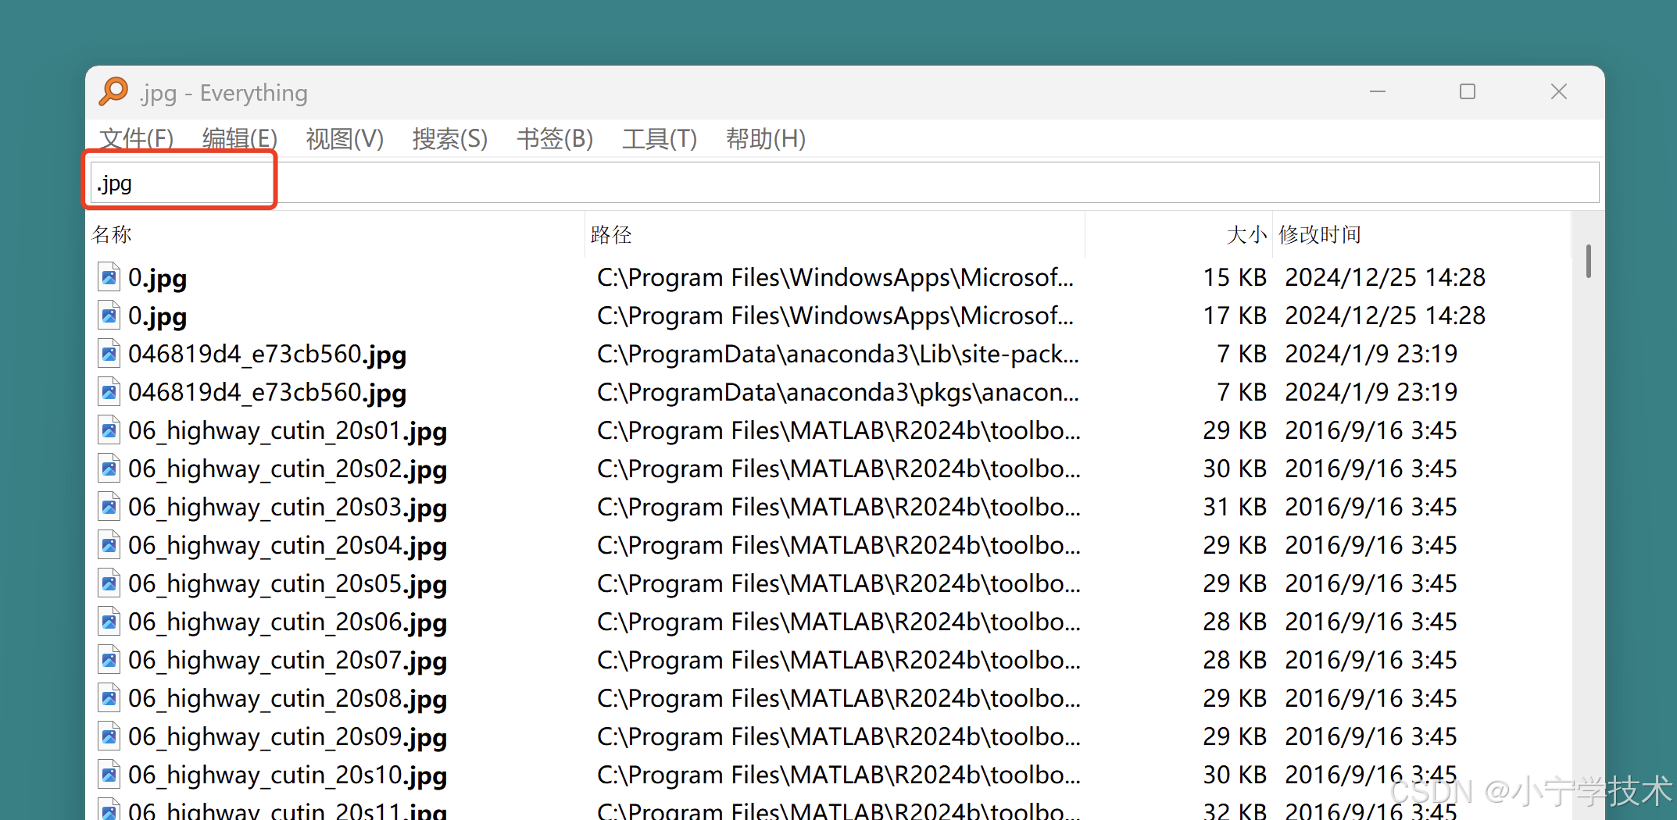Click file icon of 17 KB 0.jpg
The height and width of the screenshot is (820, 1677).
pos(109,316)
